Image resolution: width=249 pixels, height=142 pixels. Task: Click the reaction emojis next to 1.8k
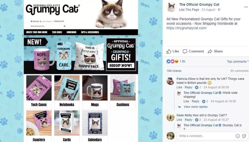pos(173,61)
